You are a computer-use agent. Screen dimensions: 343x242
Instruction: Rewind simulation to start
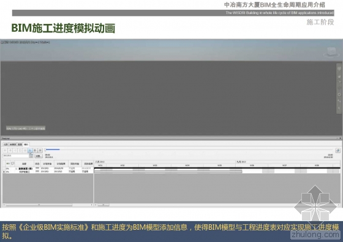click(5, 150)
